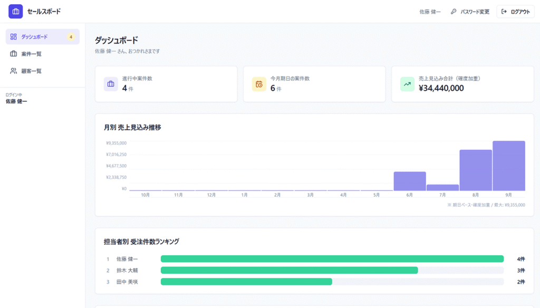Open the ダッシュボード menu item

(x=42, y=36)
